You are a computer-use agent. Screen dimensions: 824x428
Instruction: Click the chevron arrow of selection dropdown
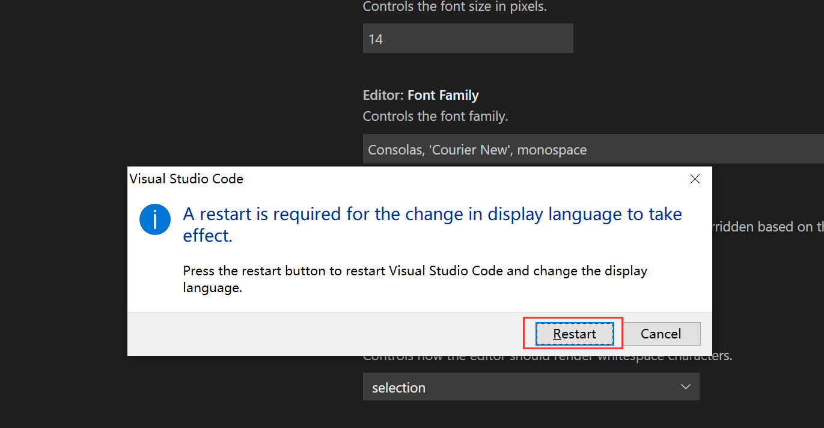click(x=686, y=387)
